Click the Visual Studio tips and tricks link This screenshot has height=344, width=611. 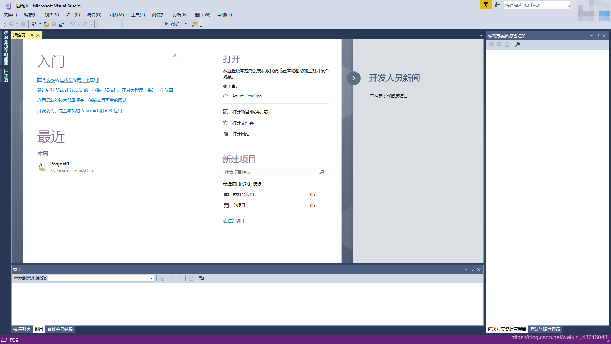(x=105, y=90)
